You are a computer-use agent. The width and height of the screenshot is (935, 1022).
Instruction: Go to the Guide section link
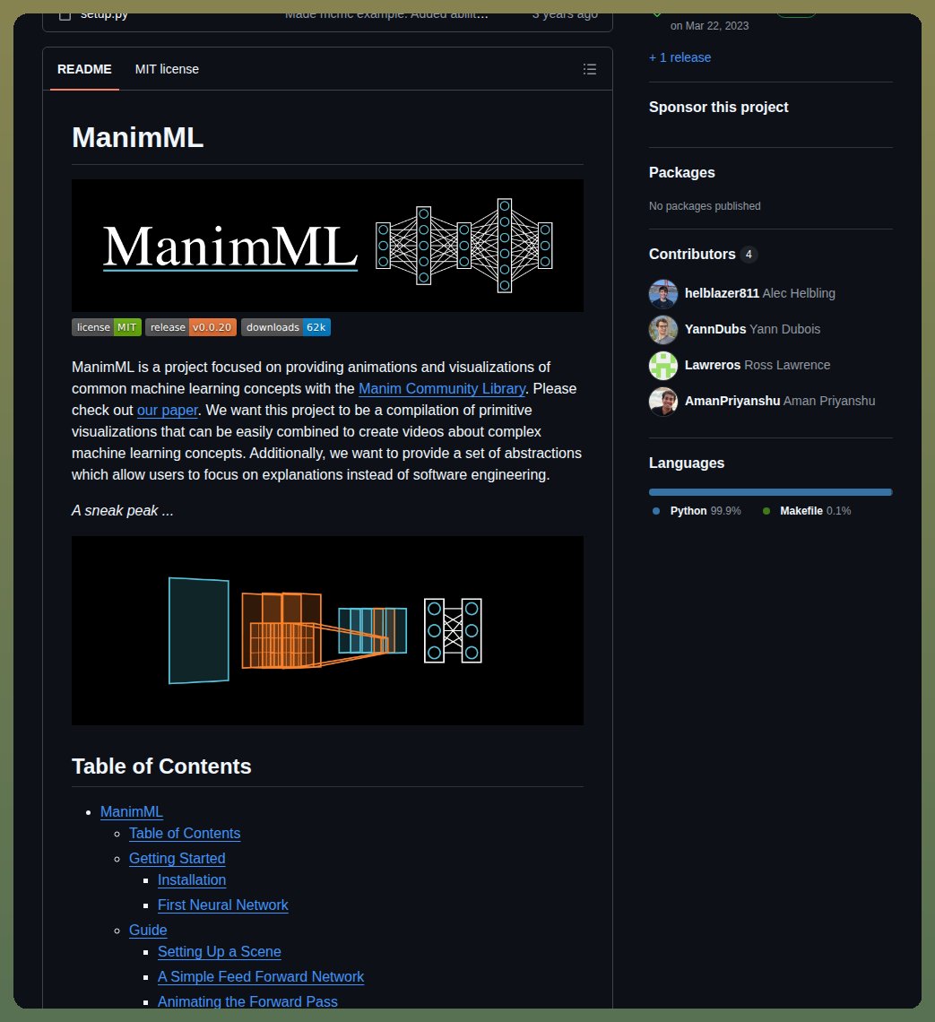pyautogui.click(x=148, y=930)
